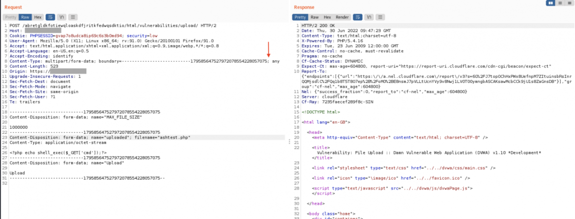Click the <body class="home"> line
This screenshot has width=575, height=219.
pyautogui.click(x=331, y=214)
